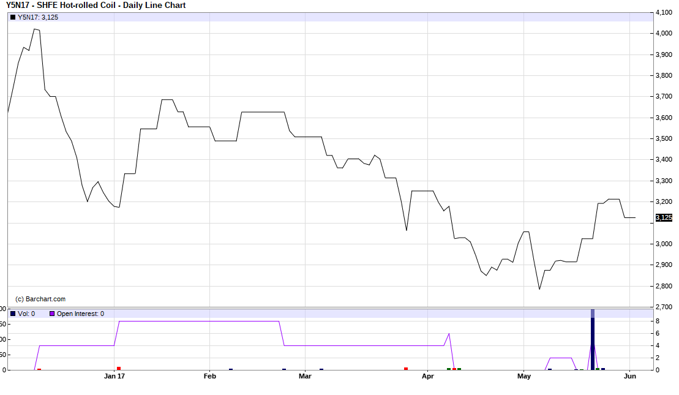
Task: Click the 2,700 price axis label
Action: coord(664,307)
